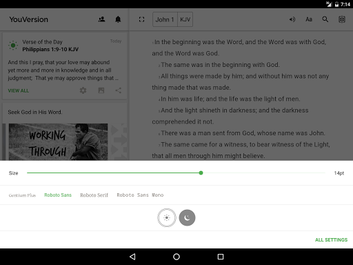The height and width of the screenshot is (265, 353).
Task: Select the Gentium Plus font
Action: click(22, 195)
